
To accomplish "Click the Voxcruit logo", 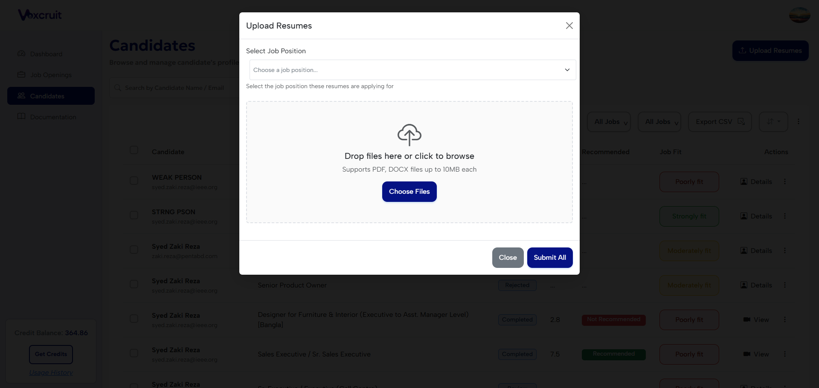I will (40, 15).
